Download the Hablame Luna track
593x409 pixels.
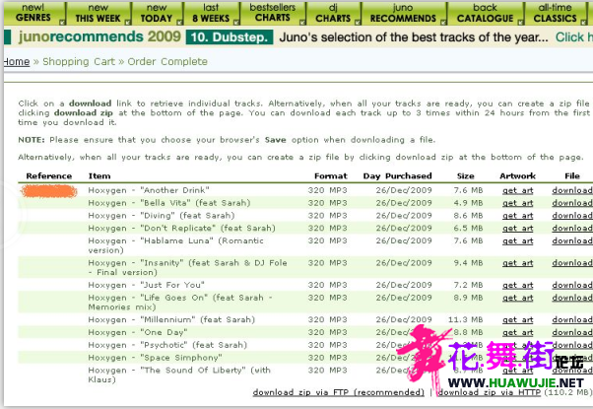pyautogui.click(x=571, y=241)
